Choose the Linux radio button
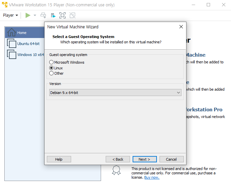The height and width of the screenshot is (185, 231). [51, 68]
